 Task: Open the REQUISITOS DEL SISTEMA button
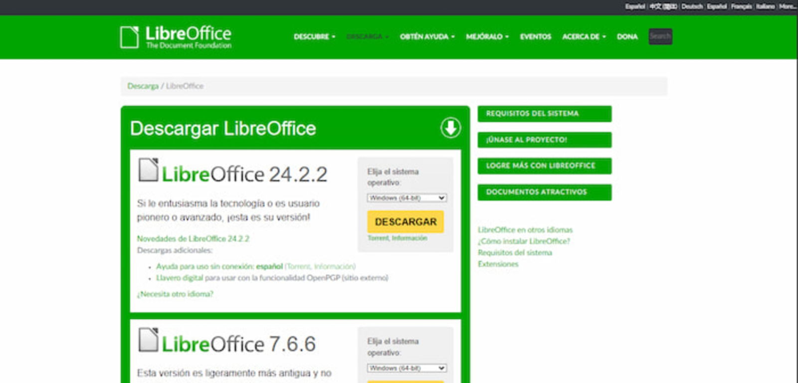[x=545, y=114]
